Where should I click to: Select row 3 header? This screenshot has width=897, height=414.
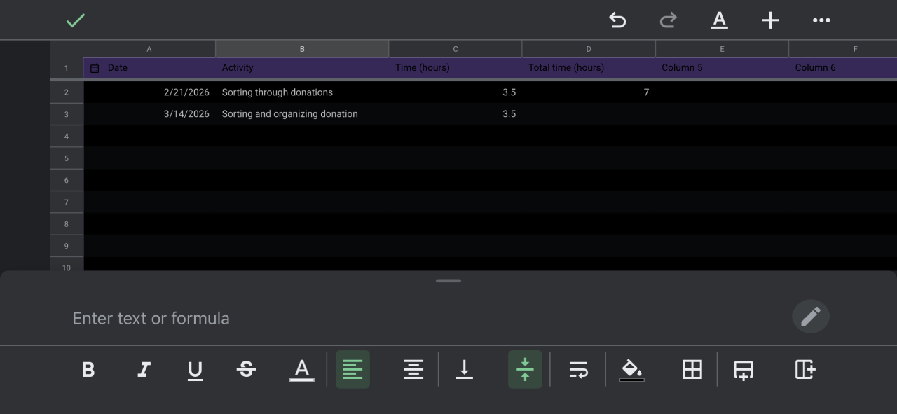67,114
